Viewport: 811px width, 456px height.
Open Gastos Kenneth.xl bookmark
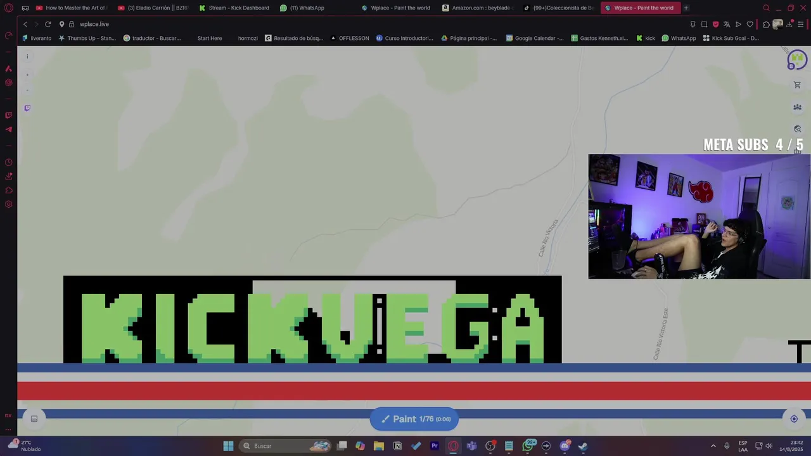point(599,38)
